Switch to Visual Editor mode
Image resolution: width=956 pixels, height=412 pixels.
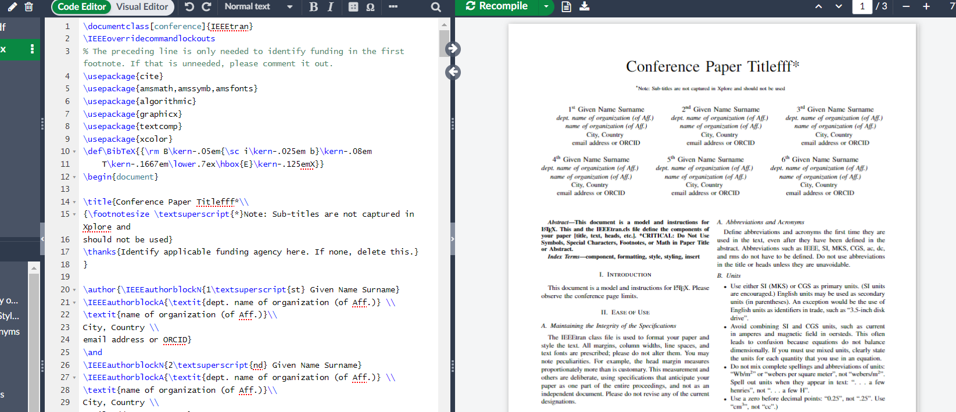[x=142, y=7]
